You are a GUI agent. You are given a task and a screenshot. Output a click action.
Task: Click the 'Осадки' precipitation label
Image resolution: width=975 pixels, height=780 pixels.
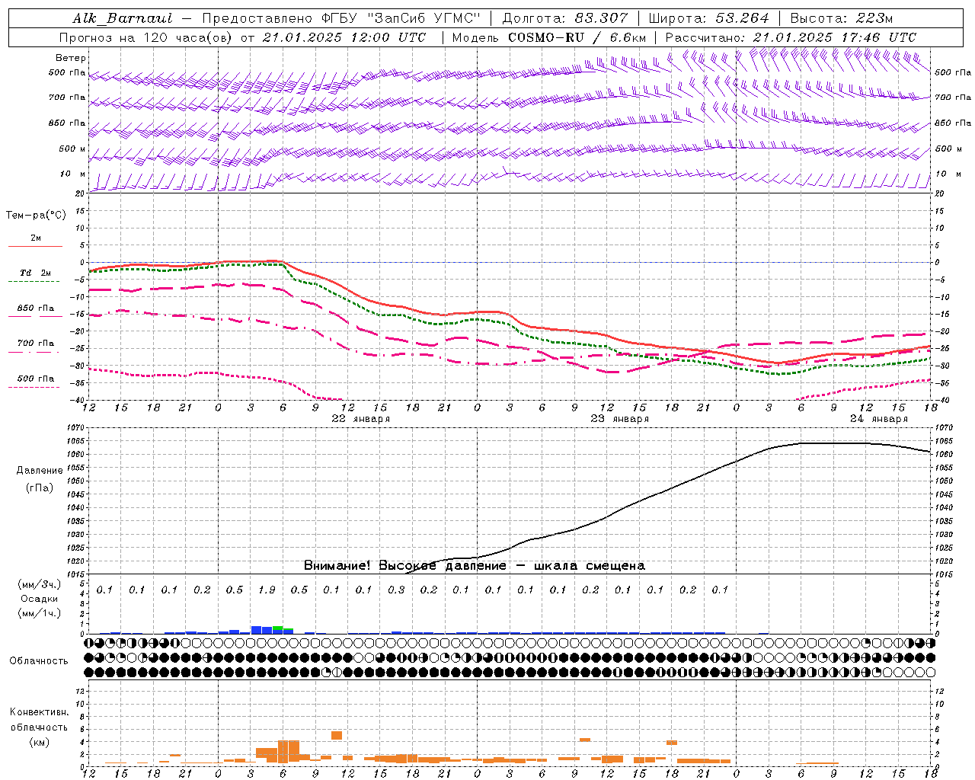point(40,599)
